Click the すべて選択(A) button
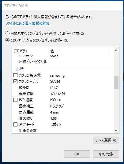Screen dimensions: 124x164 (106, 140)
